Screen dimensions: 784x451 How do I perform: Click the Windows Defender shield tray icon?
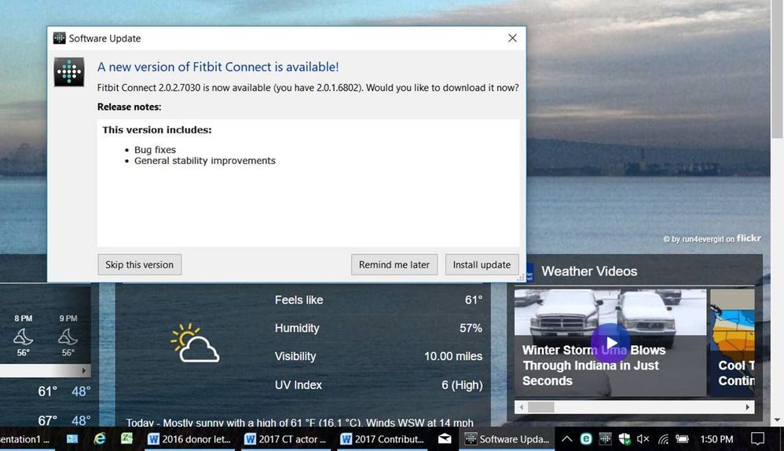(625, 439)
